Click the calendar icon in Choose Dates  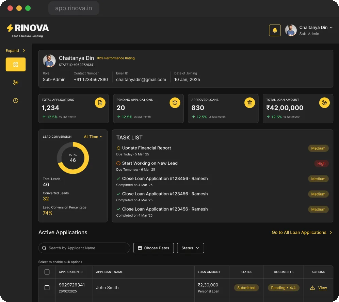140,248
